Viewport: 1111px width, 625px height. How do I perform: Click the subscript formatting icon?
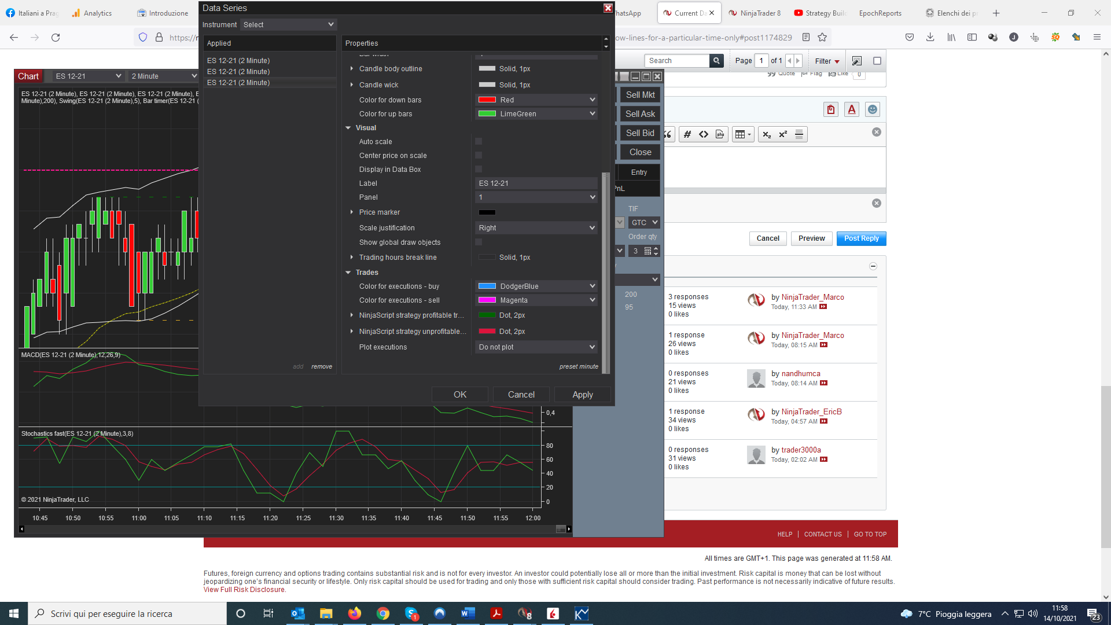point(766,134)
